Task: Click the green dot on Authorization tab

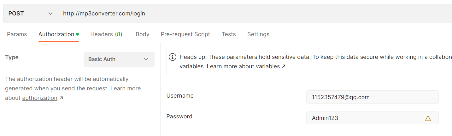Action: [77, 34]
